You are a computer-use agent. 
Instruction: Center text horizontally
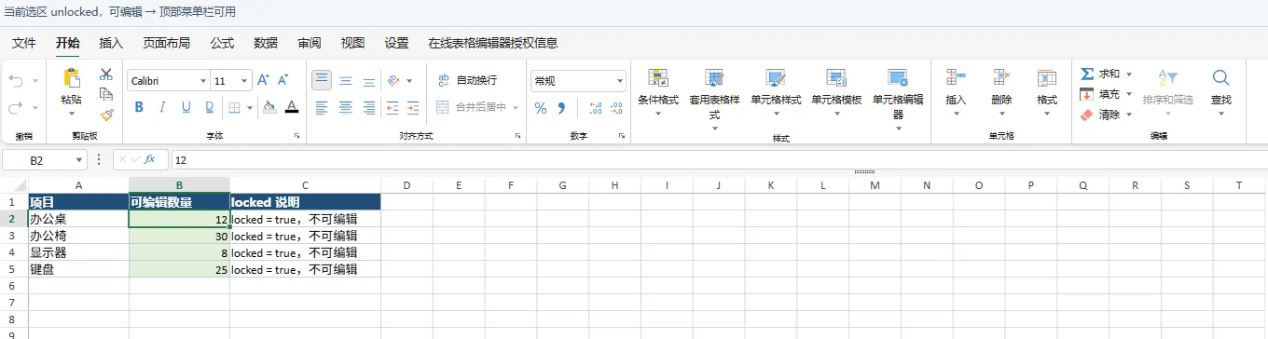(x=345, y=107)
